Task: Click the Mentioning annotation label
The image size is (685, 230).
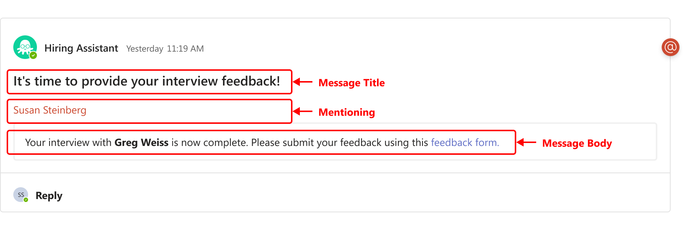Action: pyautogui.click(x=347, y=112)
